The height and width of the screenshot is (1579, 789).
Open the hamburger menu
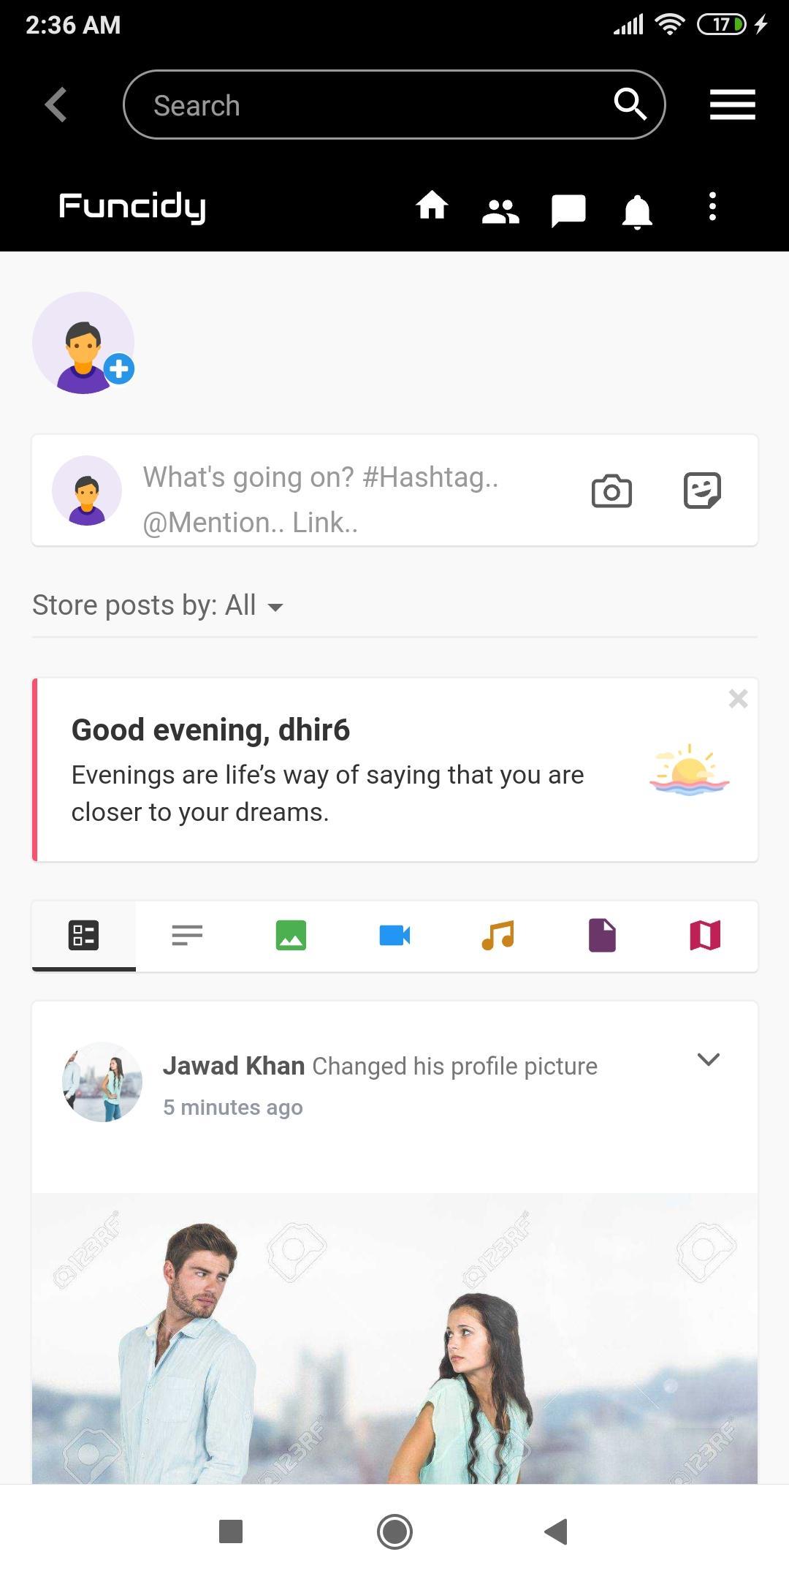point(732,105)
